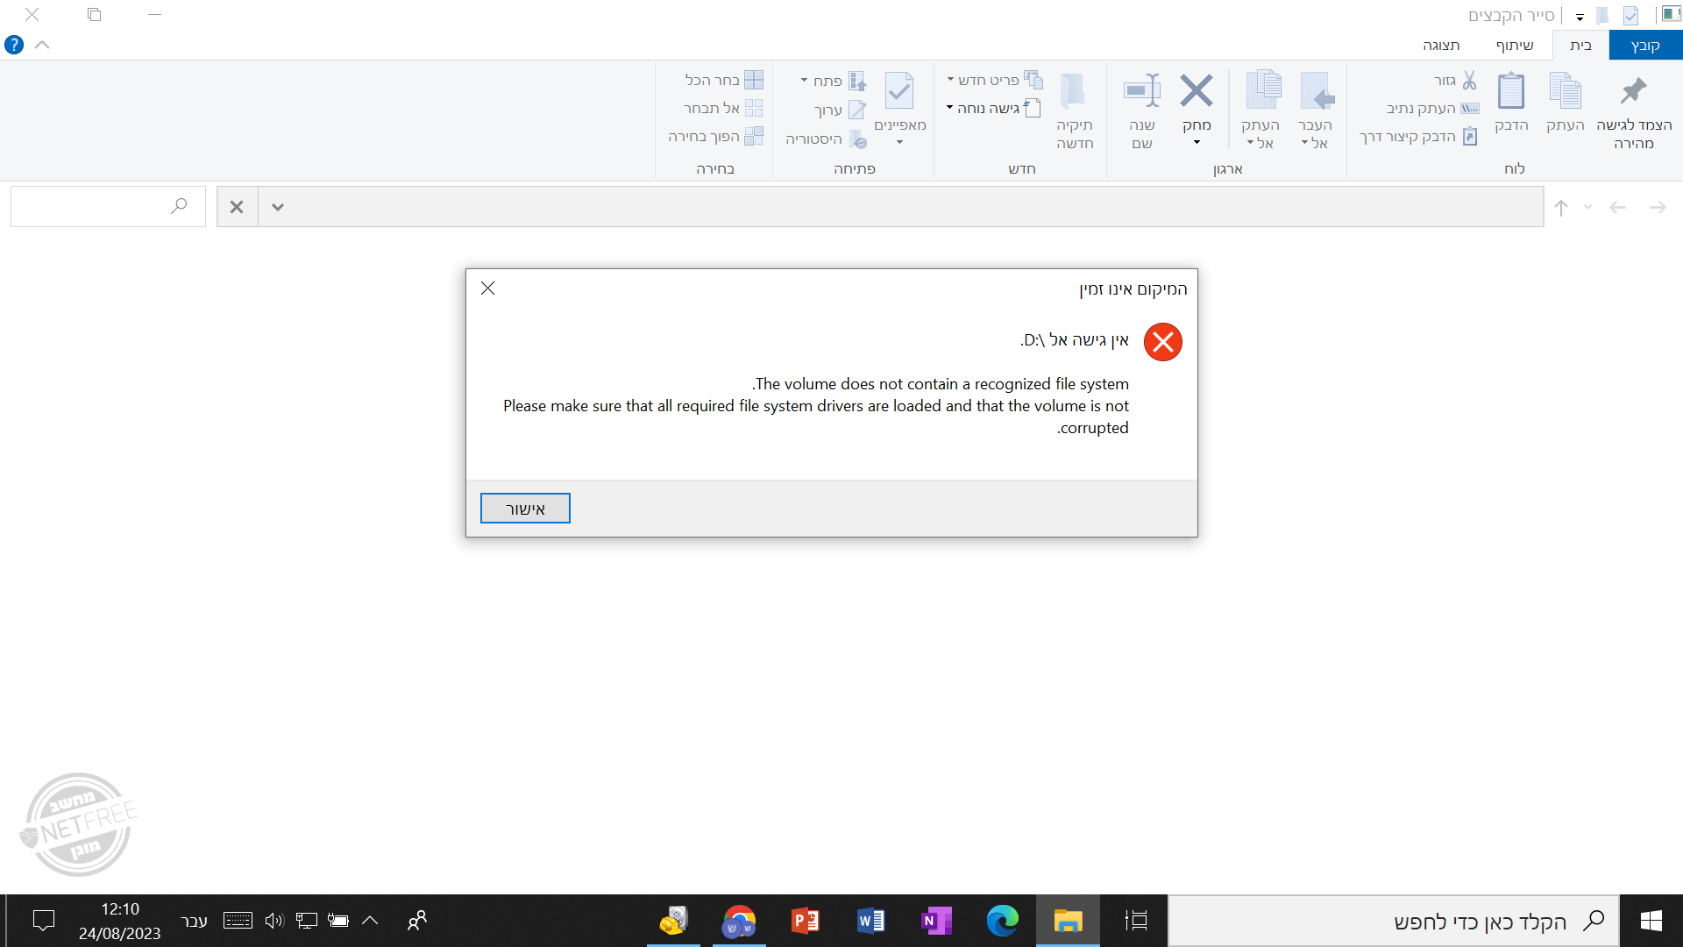The image size is (1683, 947).
Task: Open Microsoft Word from the taskbar
Action: click(x=870, y=921)
